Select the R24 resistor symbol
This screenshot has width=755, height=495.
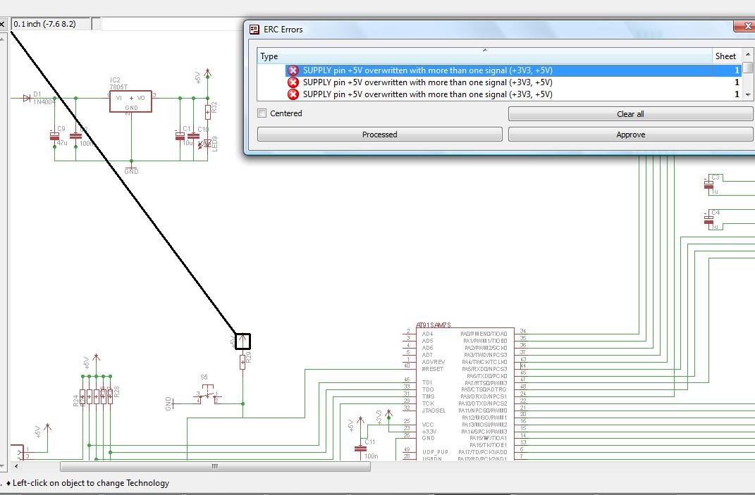82,396
